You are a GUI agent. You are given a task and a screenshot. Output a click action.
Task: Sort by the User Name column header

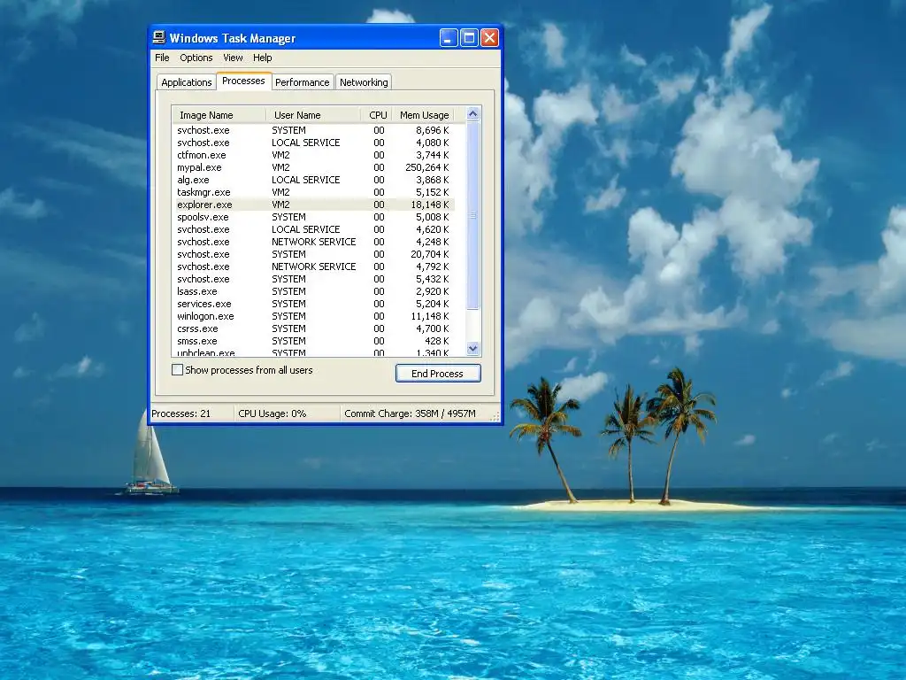click(x=313, y=115)
